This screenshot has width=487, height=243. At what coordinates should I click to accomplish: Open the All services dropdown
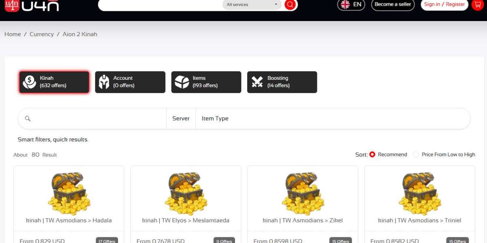click(x=252, y=5)
